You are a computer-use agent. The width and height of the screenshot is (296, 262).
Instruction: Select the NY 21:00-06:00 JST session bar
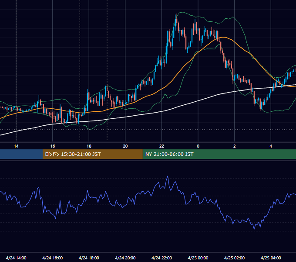click(219, 154)
